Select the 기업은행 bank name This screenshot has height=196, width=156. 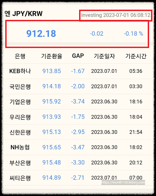click(x=20, y=102)
